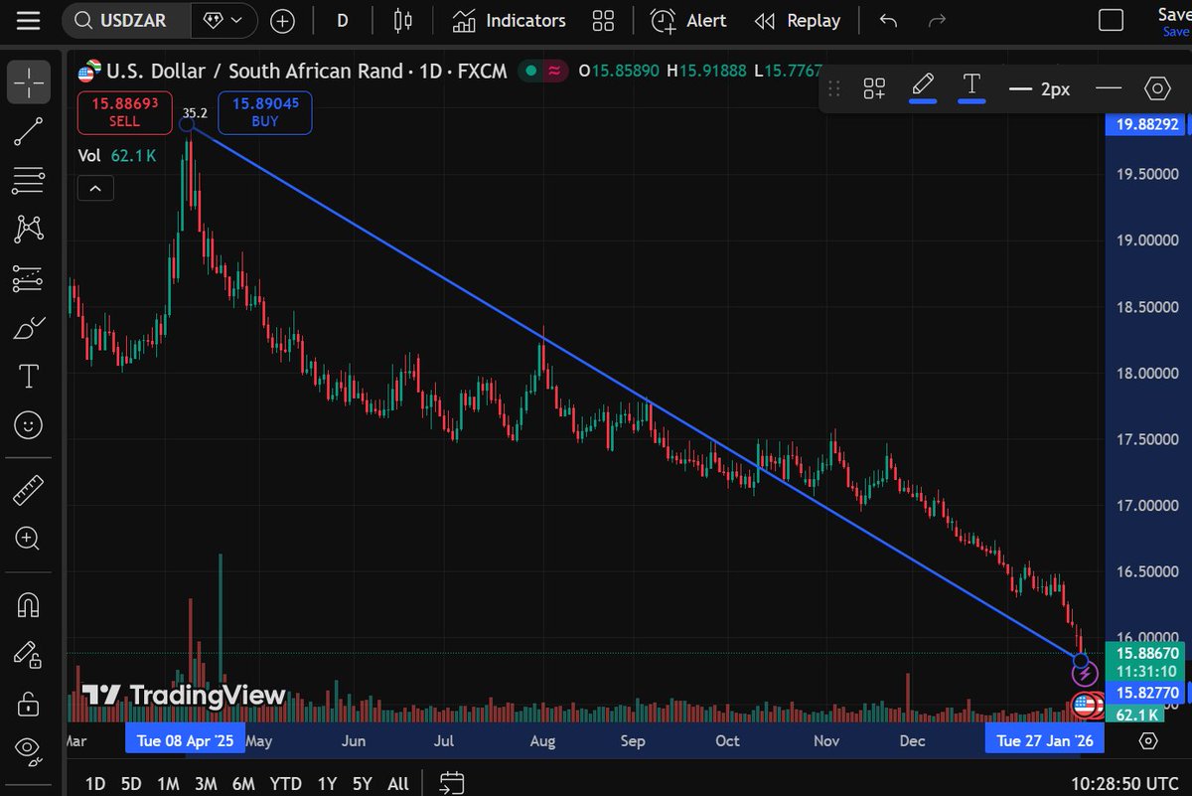Activate the zoom in tool
Screen dimensions: 1192x796
click(29, 540)
